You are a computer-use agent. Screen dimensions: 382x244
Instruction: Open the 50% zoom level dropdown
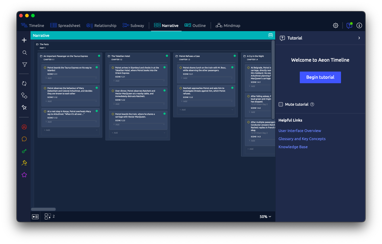265,217
